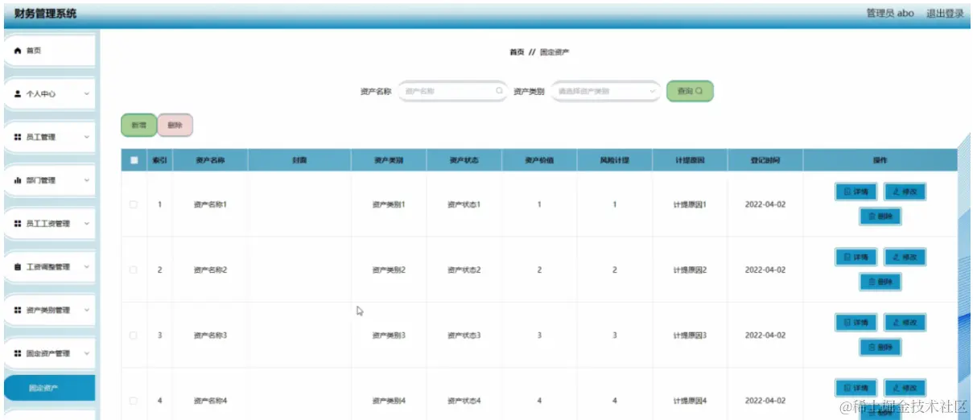Click 修改 for row 资产名称1
The width and height of the screenshot is (973, 420).
click(x=905, y=191)
